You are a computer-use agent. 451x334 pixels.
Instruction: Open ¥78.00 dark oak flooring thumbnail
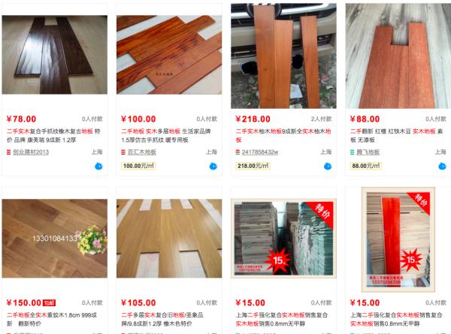55,55
